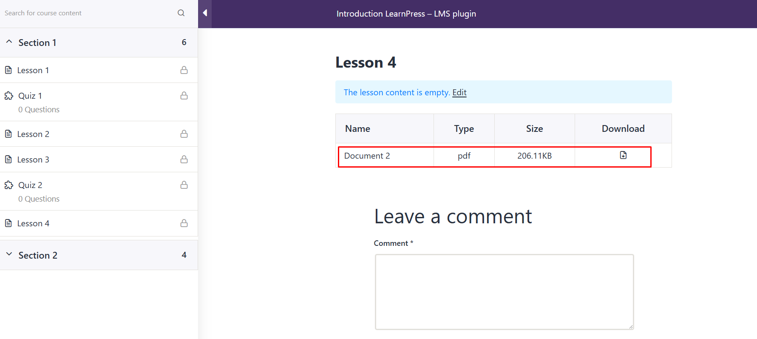Click the Section 2 header title

38,255
